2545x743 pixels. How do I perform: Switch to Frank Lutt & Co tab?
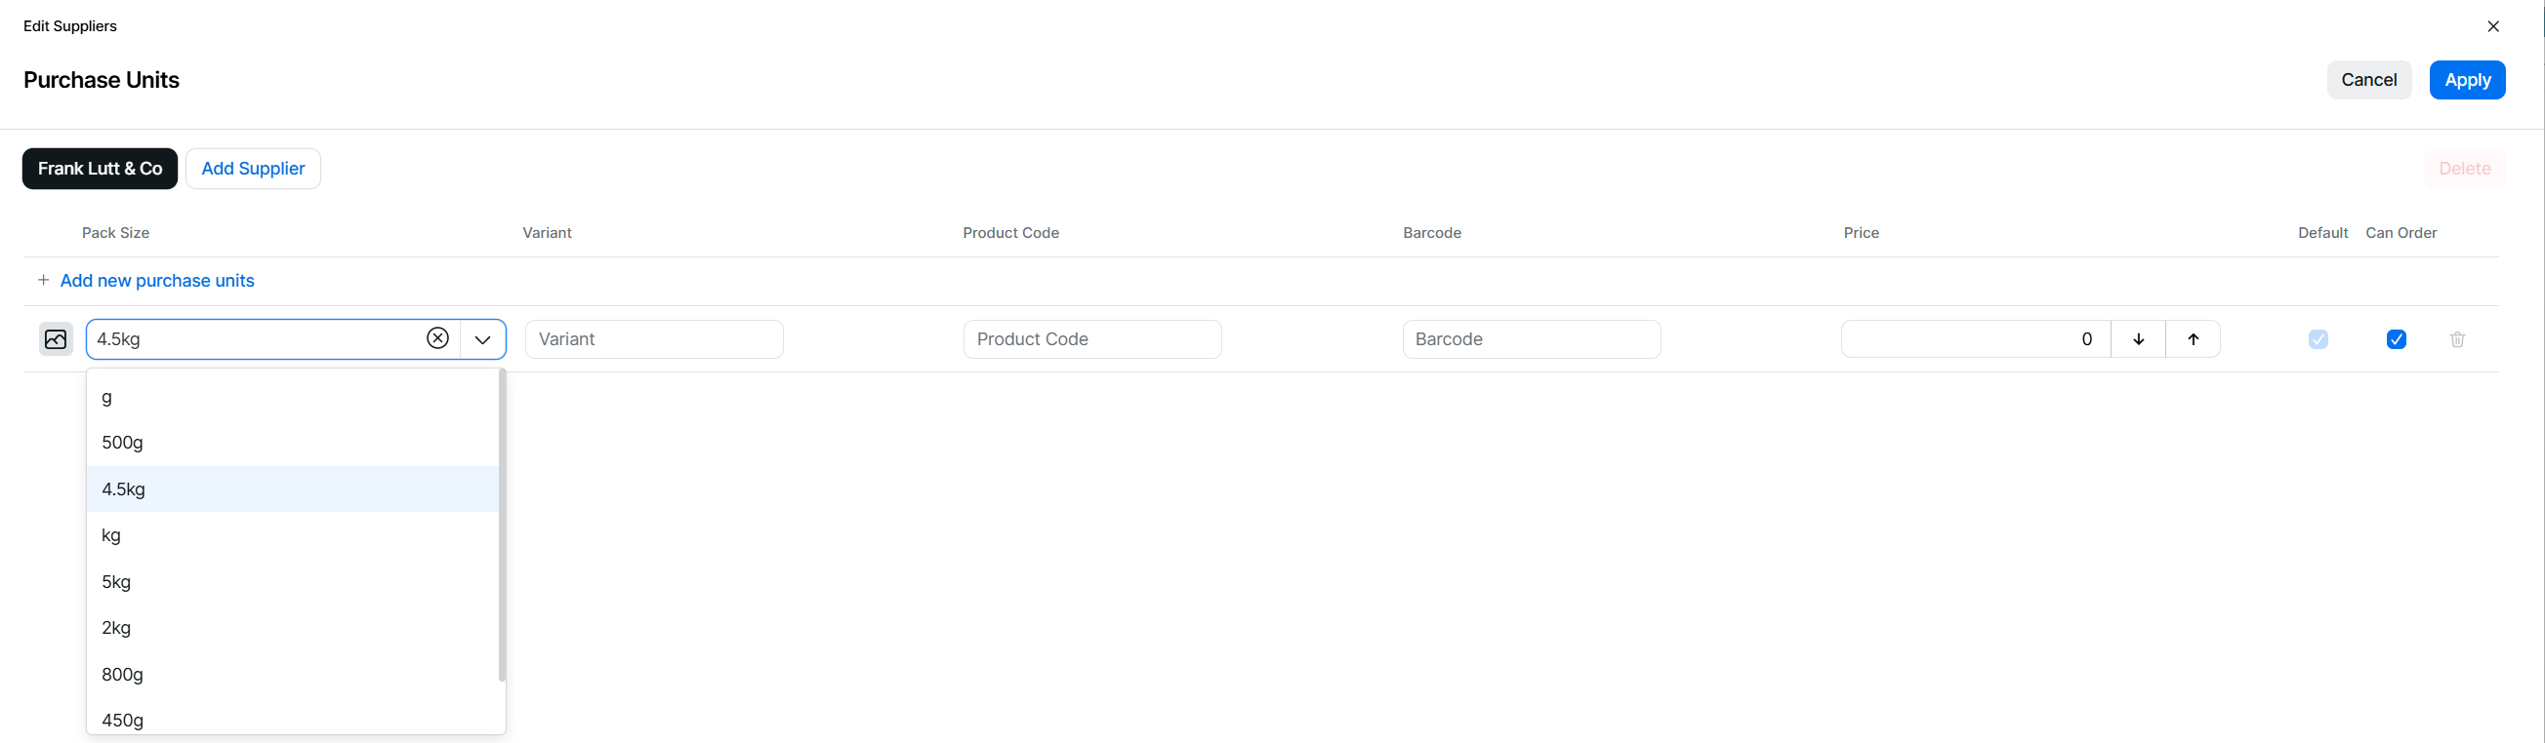pos(100,169)
